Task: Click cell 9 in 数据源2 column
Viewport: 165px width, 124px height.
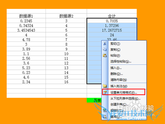Action: (66, 49)
